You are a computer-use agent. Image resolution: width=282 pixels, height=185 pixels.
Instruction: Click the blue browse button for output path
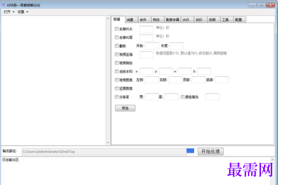(x=190, y=151)
